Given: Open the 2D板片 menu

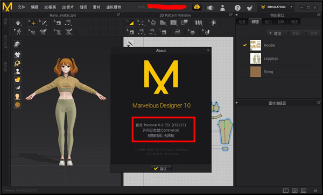Looking at the screenshot, I should 68,7.
